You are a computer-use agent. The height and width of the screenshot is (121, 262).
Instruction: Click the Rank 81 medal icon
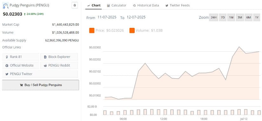coord(7,57)
